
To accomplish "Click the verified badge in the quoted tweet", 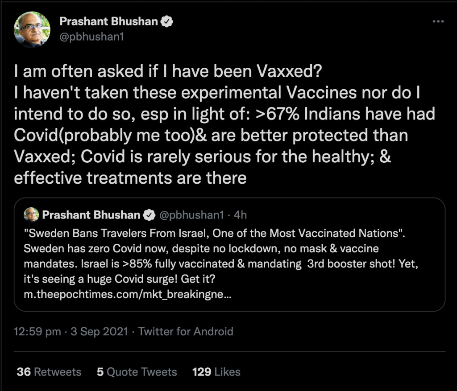I will [148, 215].
